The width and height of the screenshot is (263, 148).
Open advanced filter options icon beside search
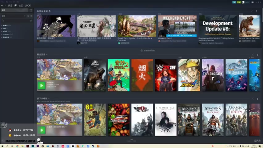tap(31, 21)
